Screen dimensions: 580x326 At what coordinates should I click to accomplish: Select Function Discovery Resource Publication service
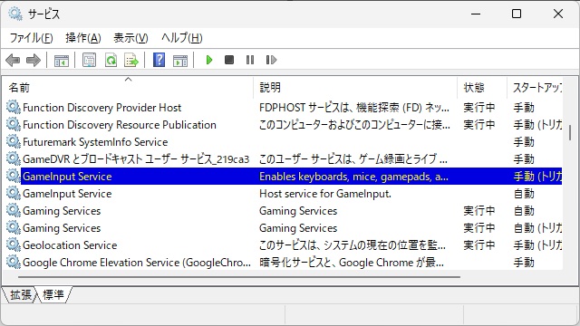pos(119,125)
